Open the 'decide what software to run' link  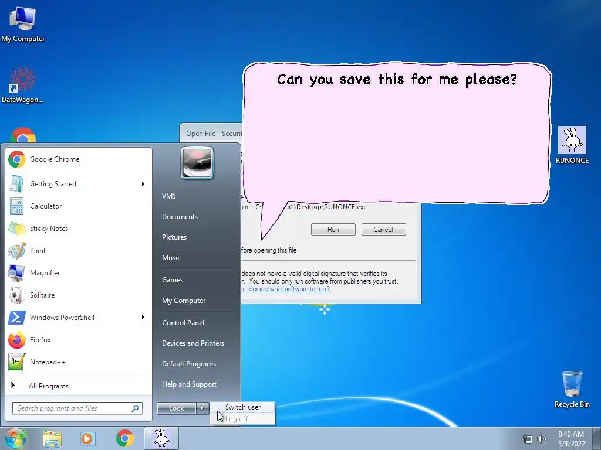pyautogui.click(x=285, y=289)
